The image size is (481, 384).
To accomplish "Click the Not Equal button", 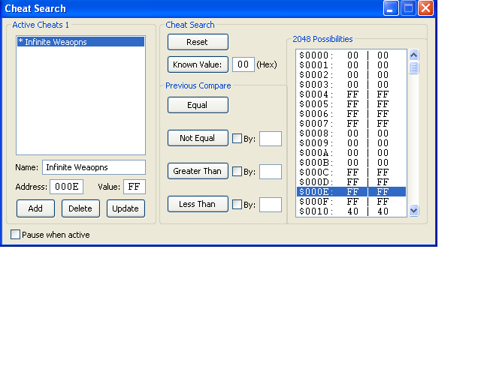I will pyautogui.click(x=198, y=138).
